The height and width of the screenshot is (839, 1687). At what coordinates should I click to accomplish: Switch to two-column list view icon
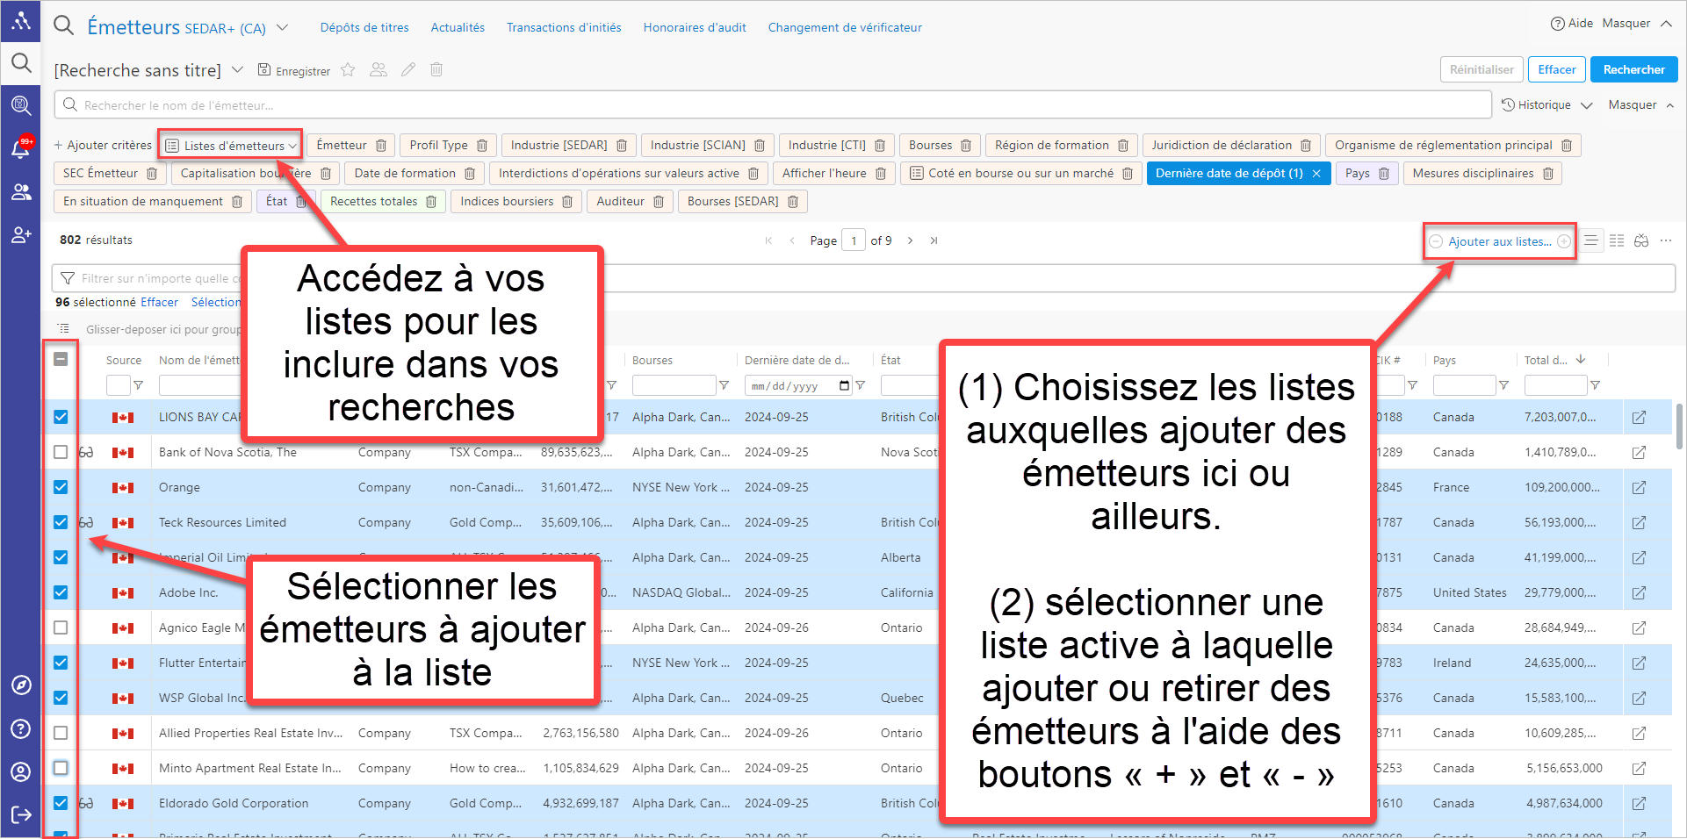point(1617,240)
